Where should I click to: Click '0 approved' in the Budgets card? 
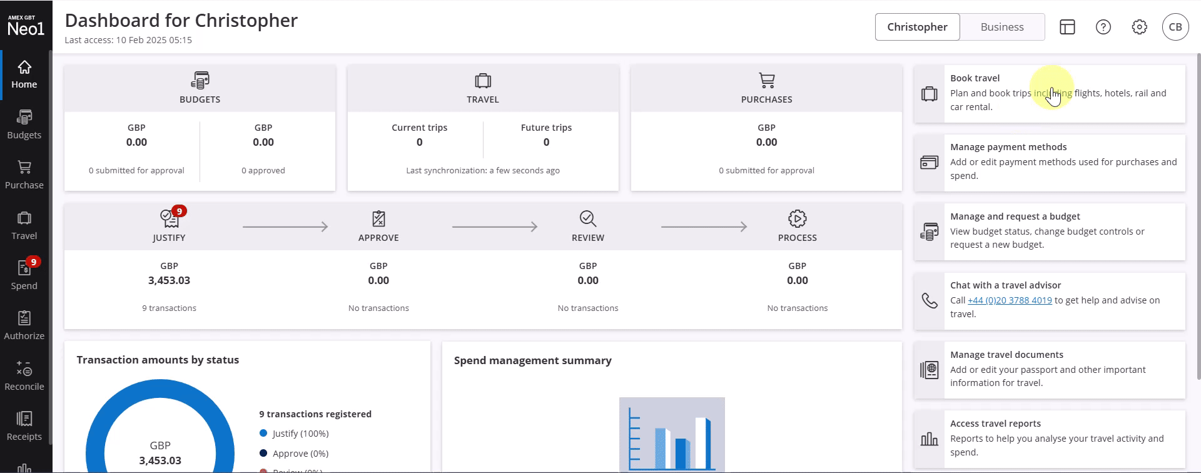pos(263,170)
